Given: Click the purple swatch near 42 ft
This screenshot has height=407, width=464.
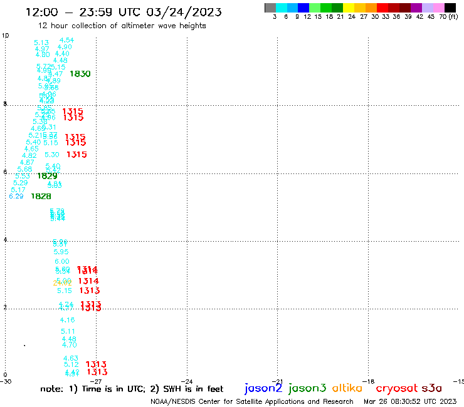Looking at the screenshot, I should point(416,8).
